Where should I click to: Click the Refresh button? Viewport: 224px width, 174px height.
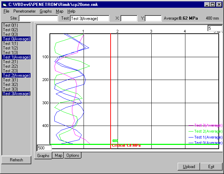[16, 160]
